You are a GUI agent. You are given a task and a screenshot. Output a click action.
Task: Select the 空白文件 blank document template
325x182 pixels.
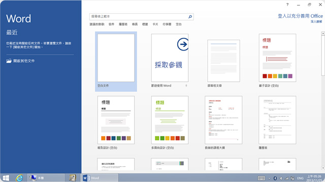click(x=116, y=61)
